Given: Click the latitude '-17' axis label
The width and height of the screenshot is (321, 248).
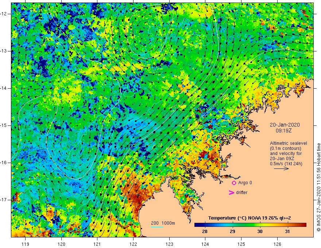Looking at the screenshot, I should pos(4,200).
